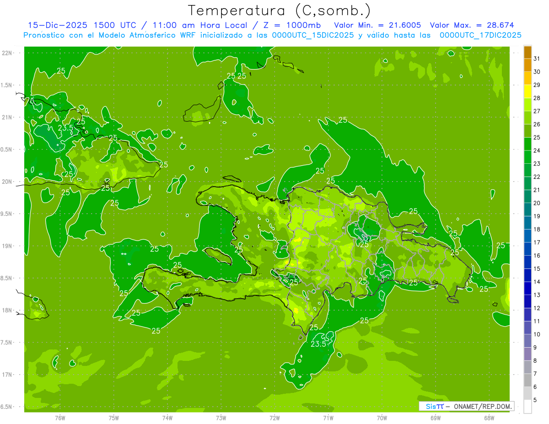Click the title 'Temperatura (C,somb.)'
This screenshot has width=549, height=424.
tap(280, 11)
